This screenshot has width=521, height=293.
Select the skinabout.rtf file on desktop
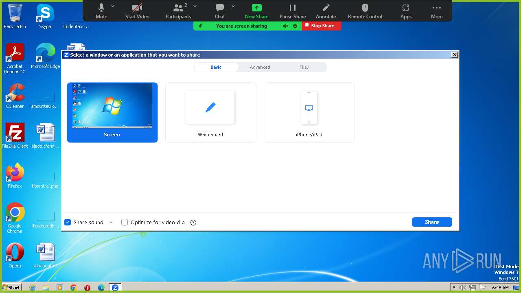(x=45, y=255)
